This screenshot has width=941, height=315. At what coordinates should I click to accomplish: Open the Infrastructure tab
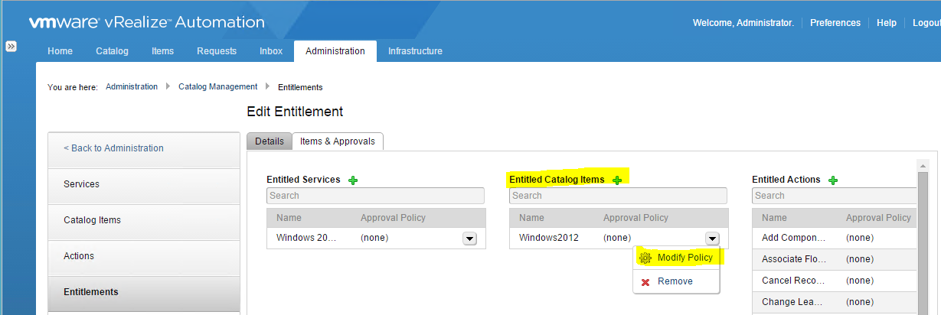[415, 51]
